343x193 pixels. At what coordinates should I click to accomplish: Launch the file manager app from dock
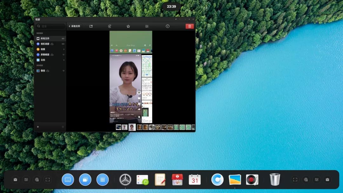coord(143,180)
